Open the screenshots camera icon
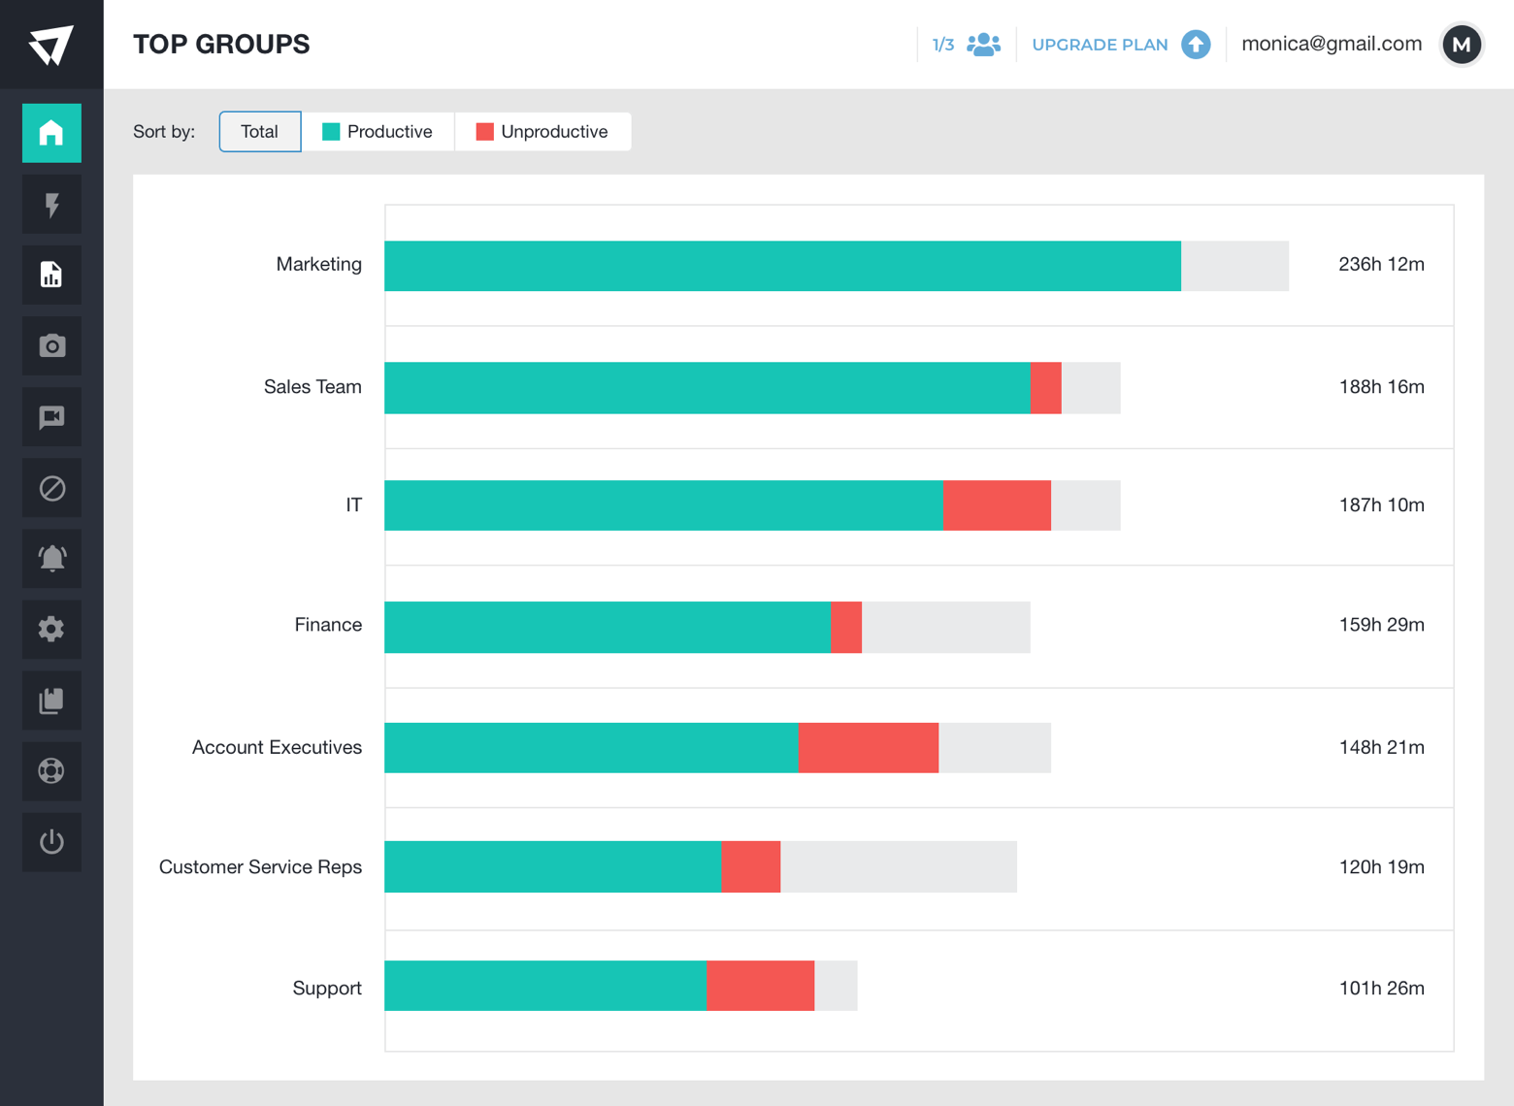The height and width of the screenshot is (1106, 1514). (51, 346)
